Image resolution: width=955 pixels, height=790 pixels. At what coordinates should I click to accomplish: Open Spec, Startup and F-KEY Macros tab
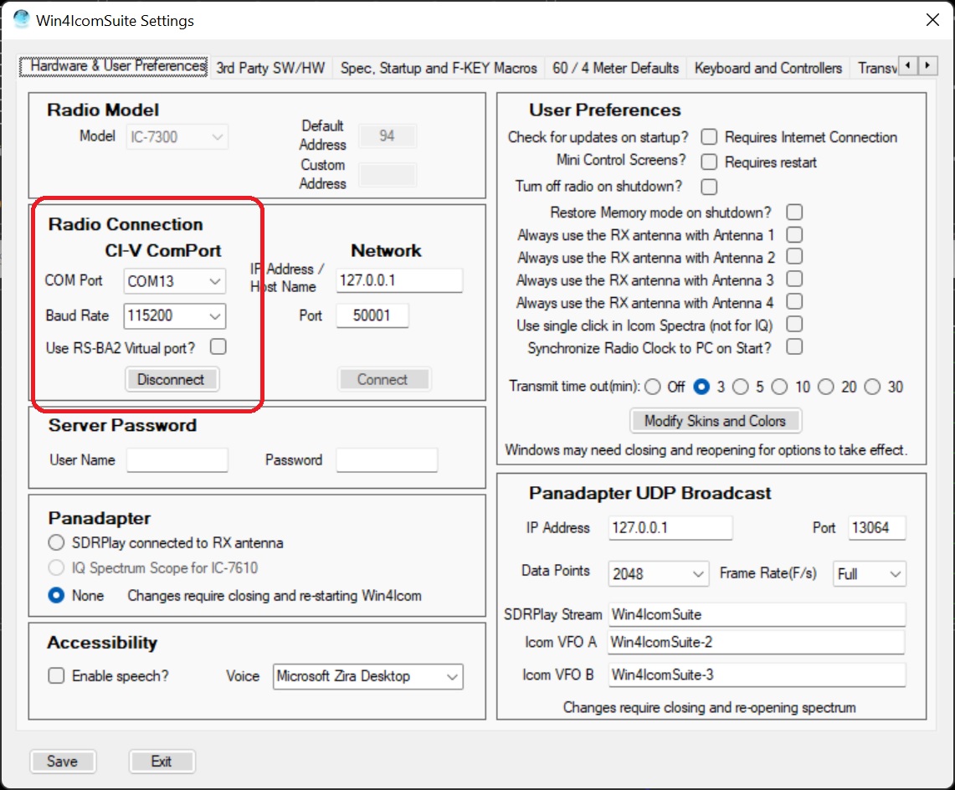point(439,68)
